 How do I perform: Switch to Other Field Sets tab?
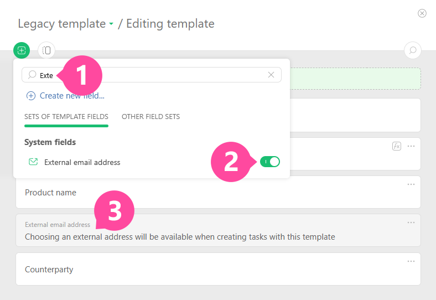[150, 117]
